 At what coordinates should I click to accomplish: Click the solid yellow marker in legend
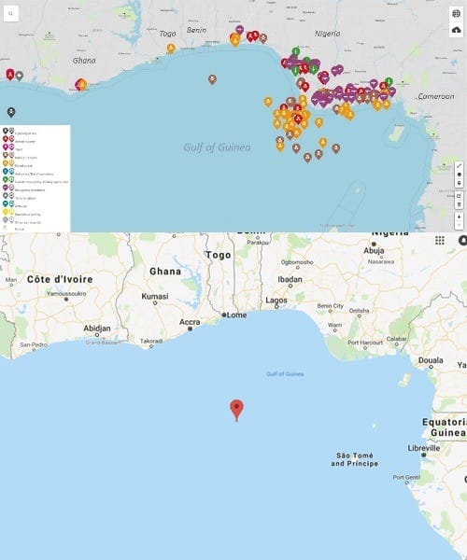(x=6, y=212)
